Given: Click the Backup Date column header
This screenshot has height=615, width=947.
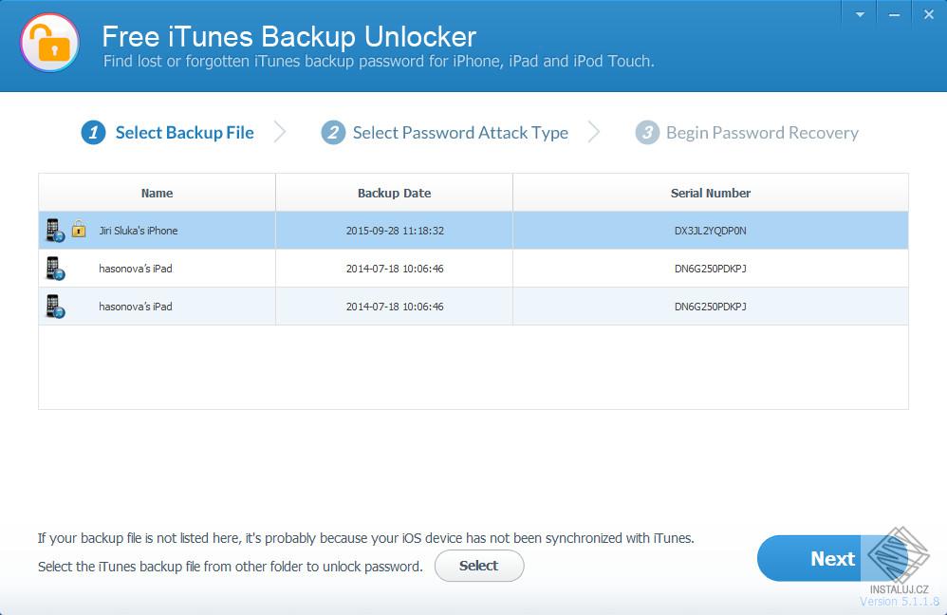Looking at the screenshot, I should (394, 193).
